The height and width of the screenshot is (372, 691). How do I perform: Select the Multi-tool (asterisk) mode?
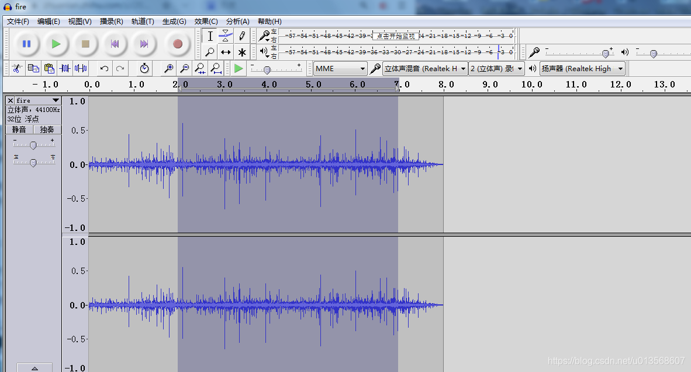tap(241, 52)
